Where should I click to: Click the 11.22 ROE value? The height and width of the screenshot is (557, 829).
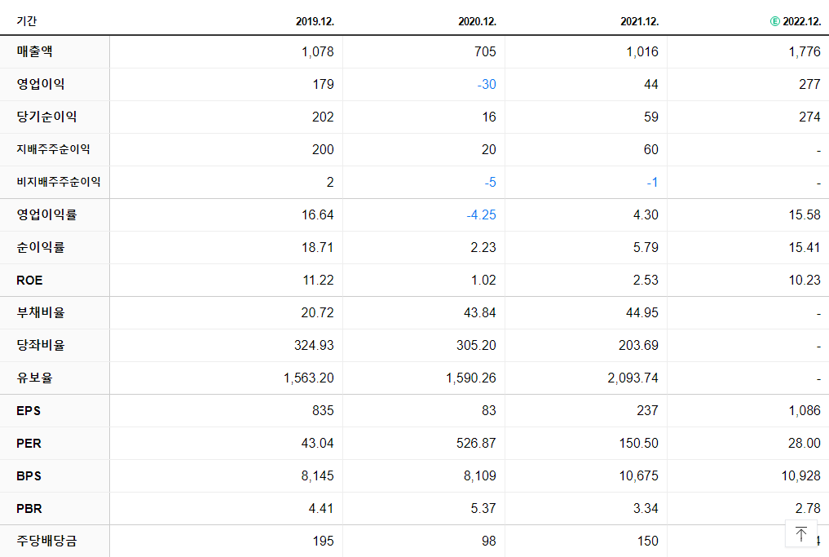[x=318, y=281]
